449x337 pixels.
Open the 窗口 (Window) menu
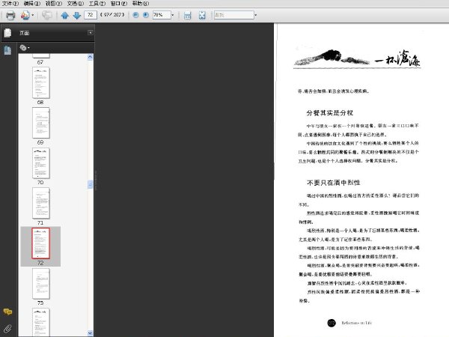coord(119,4)
